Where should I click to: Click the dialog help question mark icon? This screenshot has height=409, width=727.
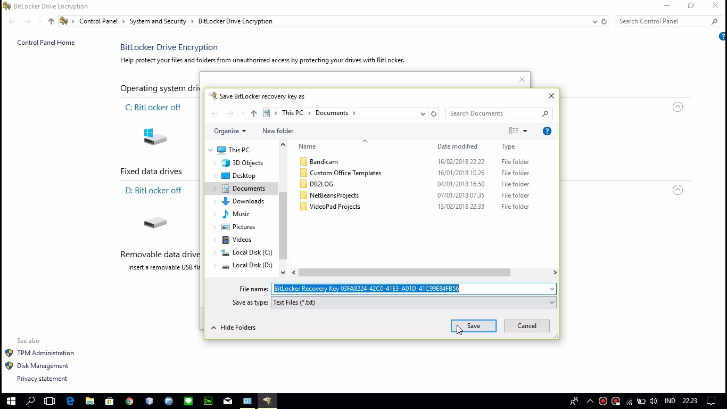pos(547,131)
